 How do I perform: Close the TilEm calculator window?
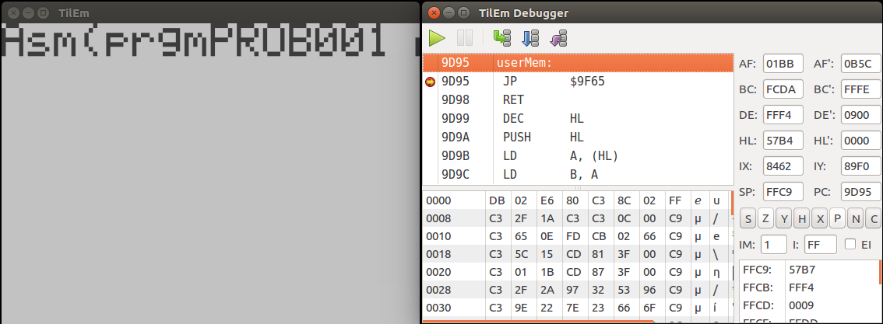tap(13, 13)
